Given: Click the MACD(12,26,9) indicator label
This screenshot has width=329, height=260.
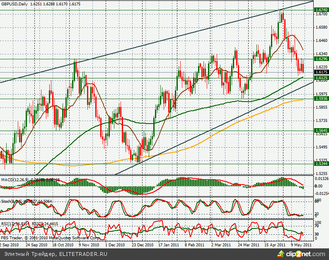Looking at the screenshot, I should pos(15,180).
